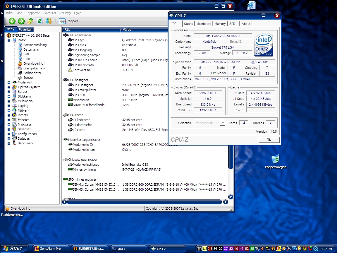
Task: Select the Kärnvolts tal row
Action: 118,70
